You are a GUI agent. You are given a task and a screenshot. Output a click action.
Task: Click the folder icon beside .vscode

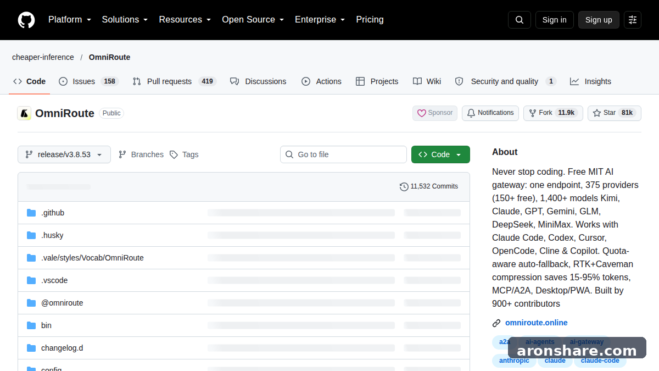(x=31, y=280)
